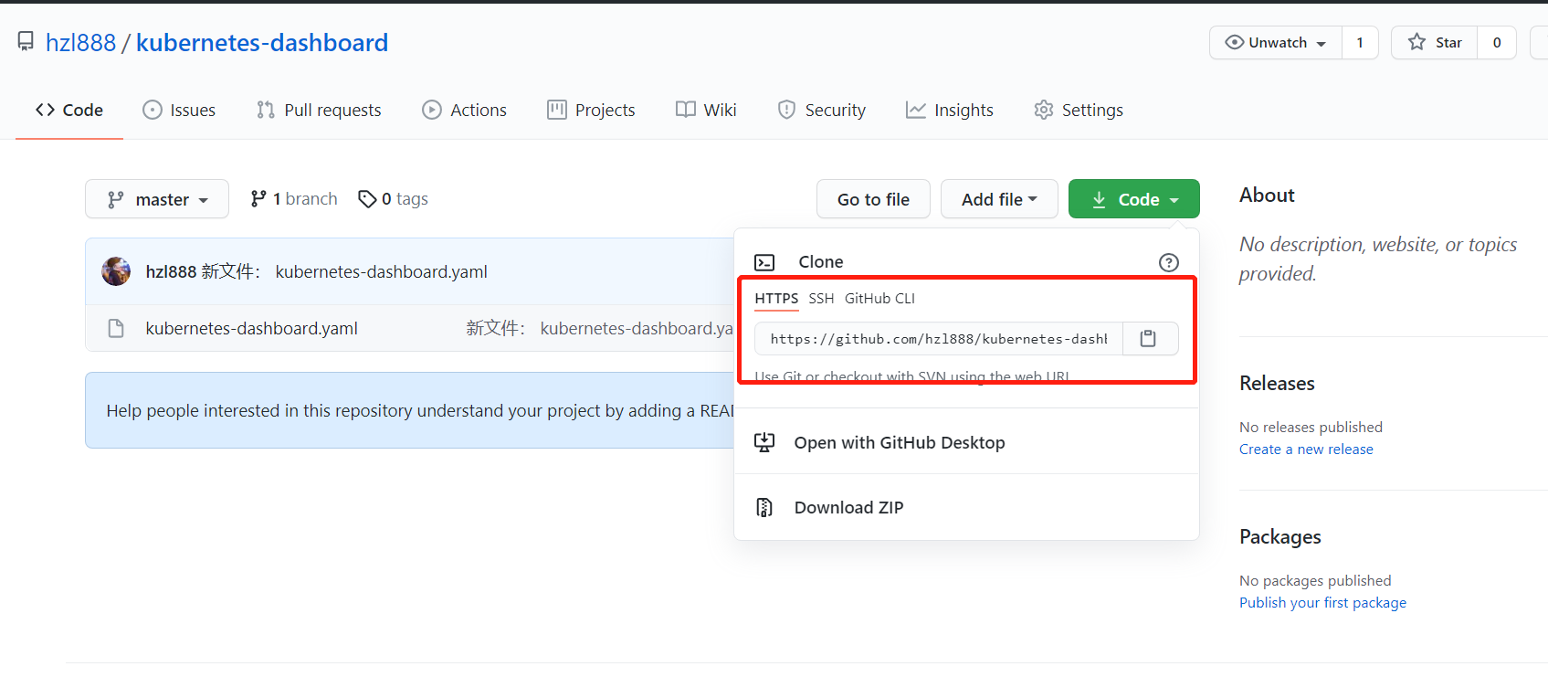Open the kubernetes-dashboard repository title link
Viewport: 1548px width, 677px height.
pyautogui.click(x=262, y=42)
